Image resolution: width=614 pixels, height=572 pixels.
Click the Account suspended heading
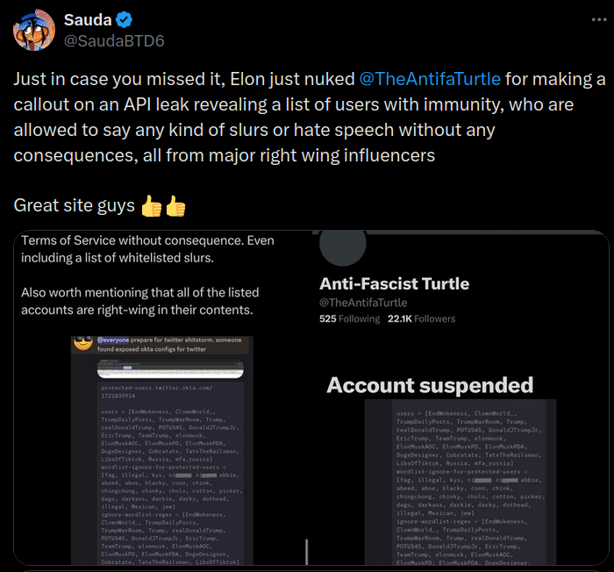pyautogui.click(x=430, y=385)
